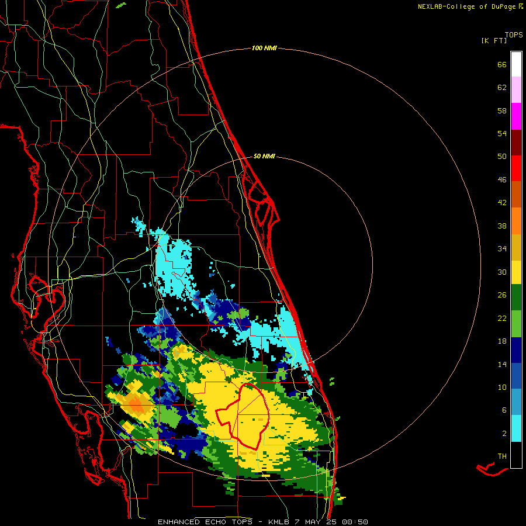
Task: Click the 7 MAY 25 date text
Action: click(316, 522)
